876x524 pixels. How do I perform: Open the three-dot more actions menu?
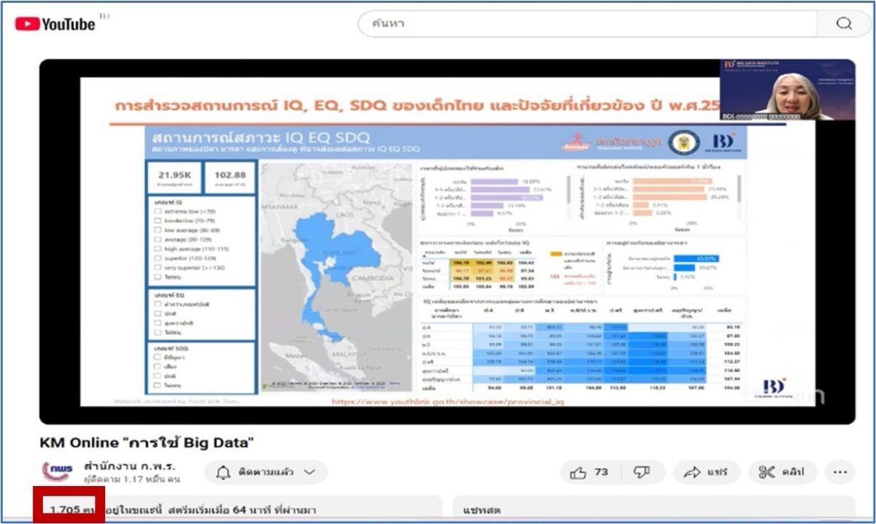[x=839, y=472]
